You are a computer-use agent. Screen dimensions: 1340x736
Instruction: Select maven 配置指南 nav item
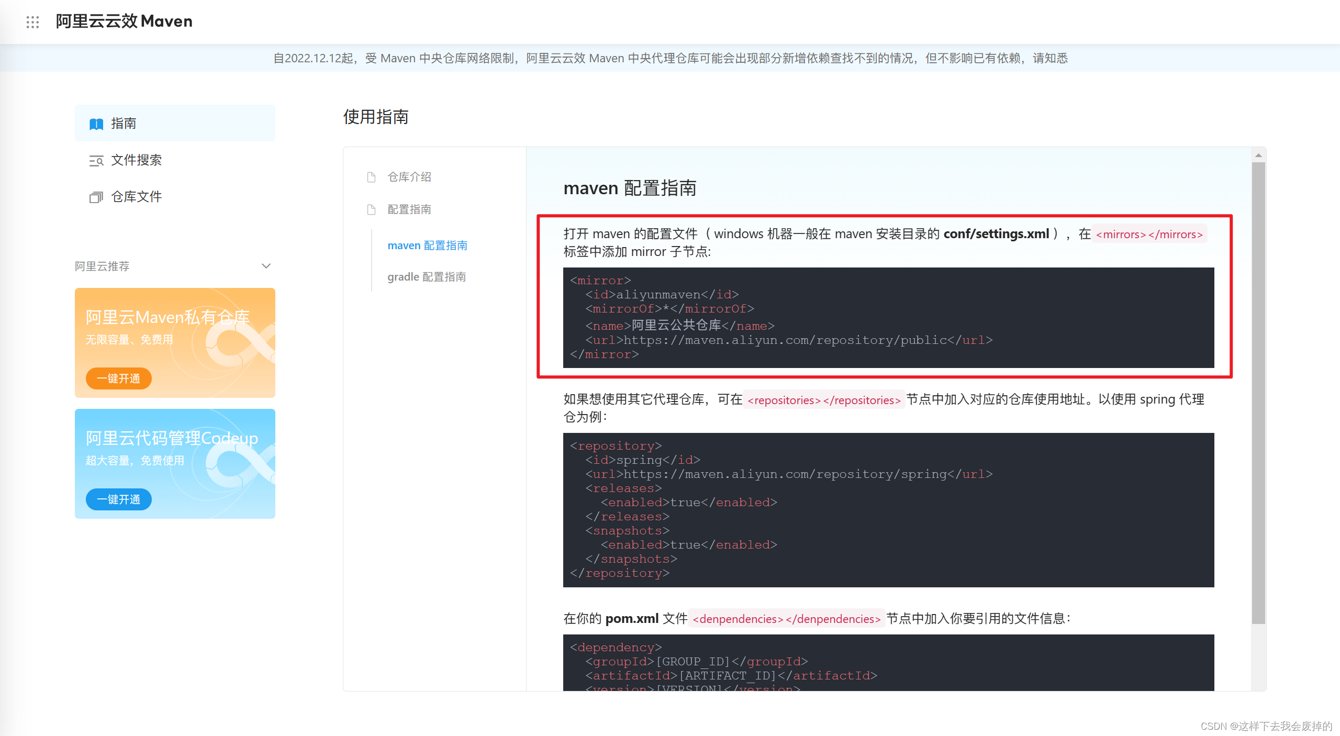427,245
